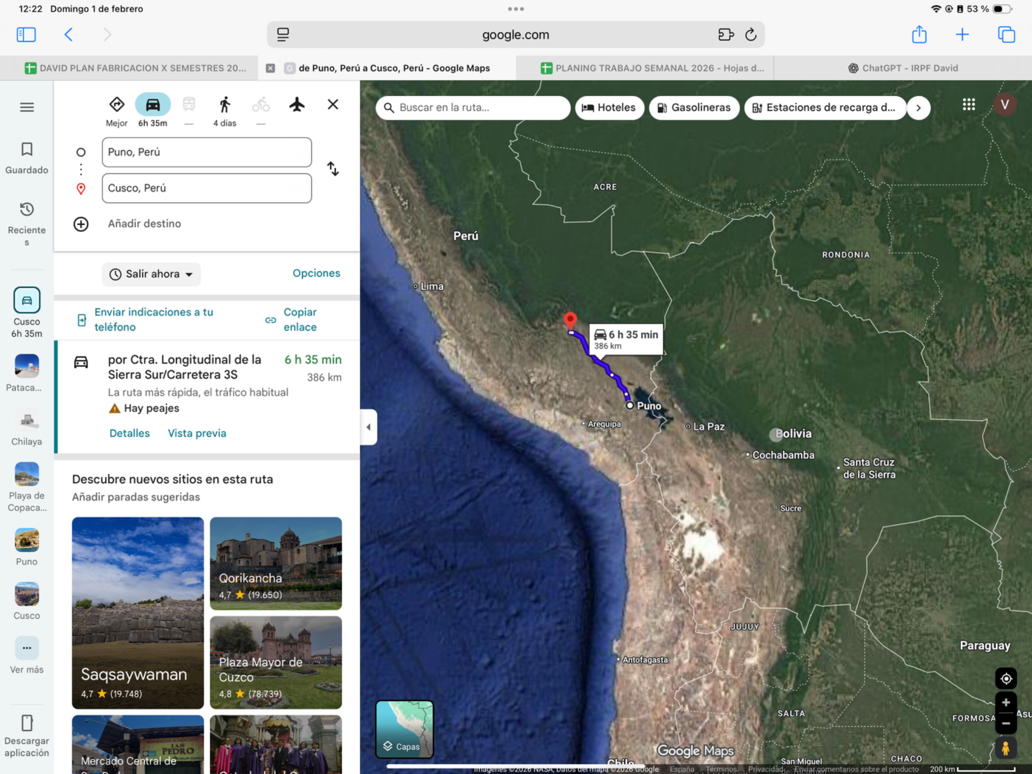This screenshot has width=1032, height=774.
Task: Open the Capas layers selector
Action: 405,729
